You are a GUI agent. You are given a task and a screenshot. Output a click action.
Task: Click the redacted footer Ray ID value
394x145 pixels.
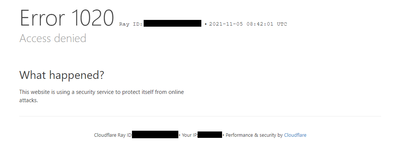point(155,134)
